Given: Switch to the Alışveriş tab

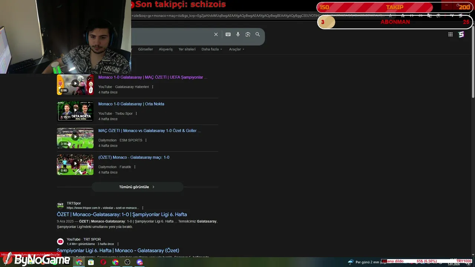Looking at the screenshot, I should pos(166,49).
